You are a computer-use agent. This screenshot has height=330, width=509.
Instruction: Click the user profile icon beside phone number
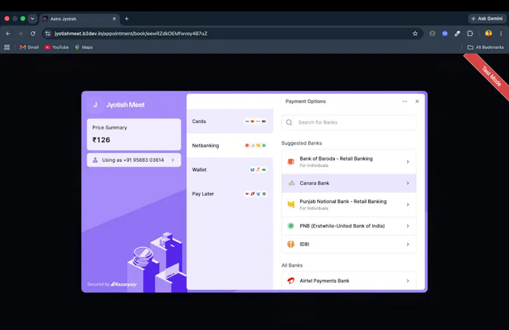[x=95, y=160]
